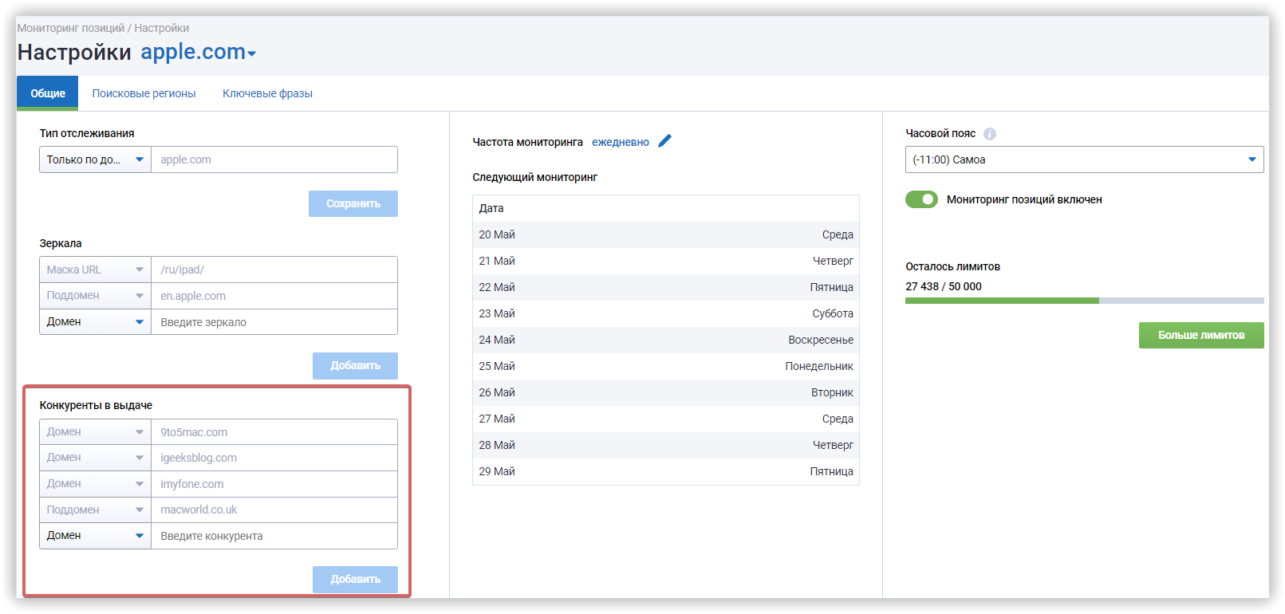Click the Мониторинг позиций breadcrumb link
Viewport: 1285px width, 614px height.
(71, 28)
